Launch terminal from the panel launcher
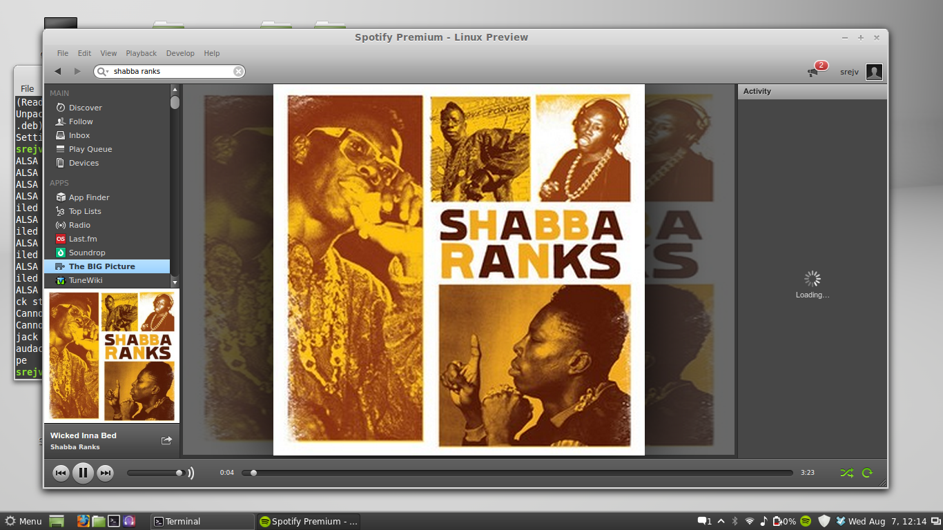Viewport: 943px width, 530px height. pos(114,521)
